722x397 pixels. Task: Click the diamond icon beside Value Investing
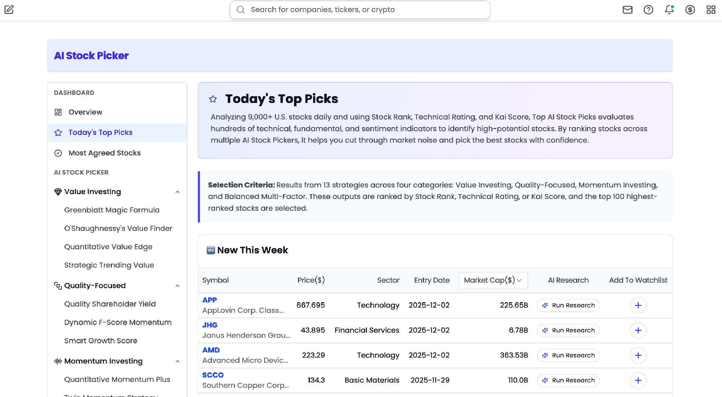[x=57, y=192]
